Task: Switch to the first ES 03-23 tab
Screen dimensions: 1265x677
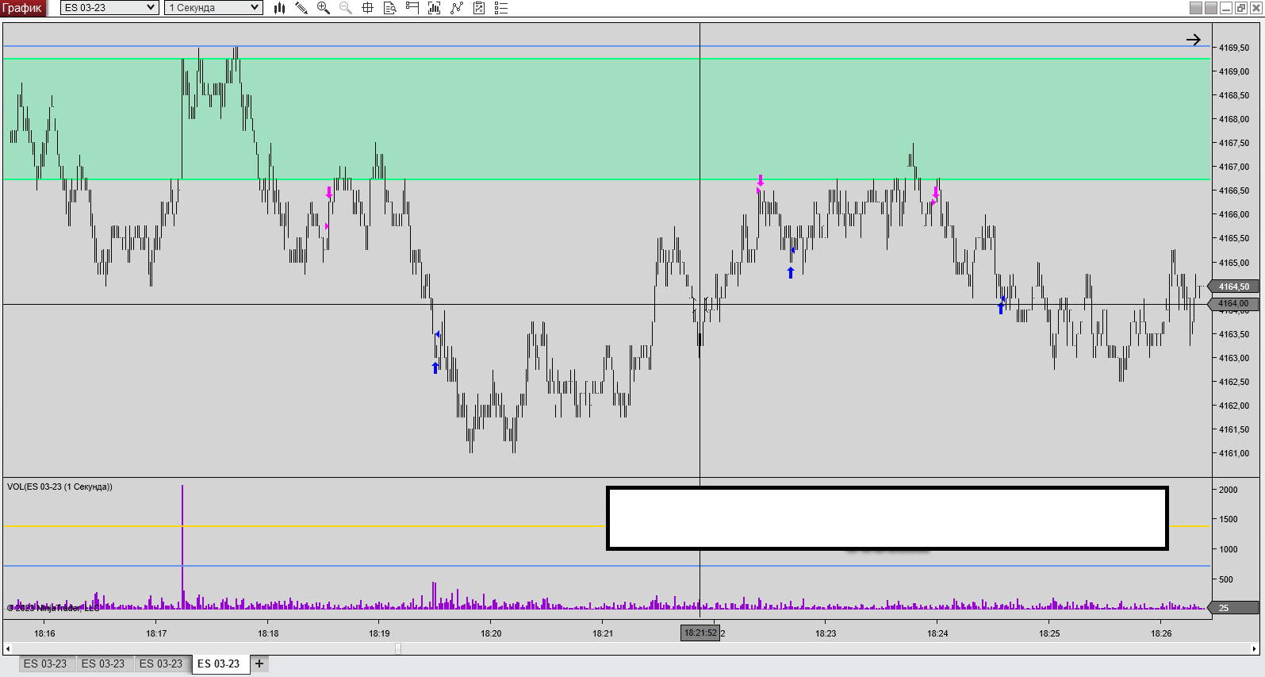Action: pos(45,664)
